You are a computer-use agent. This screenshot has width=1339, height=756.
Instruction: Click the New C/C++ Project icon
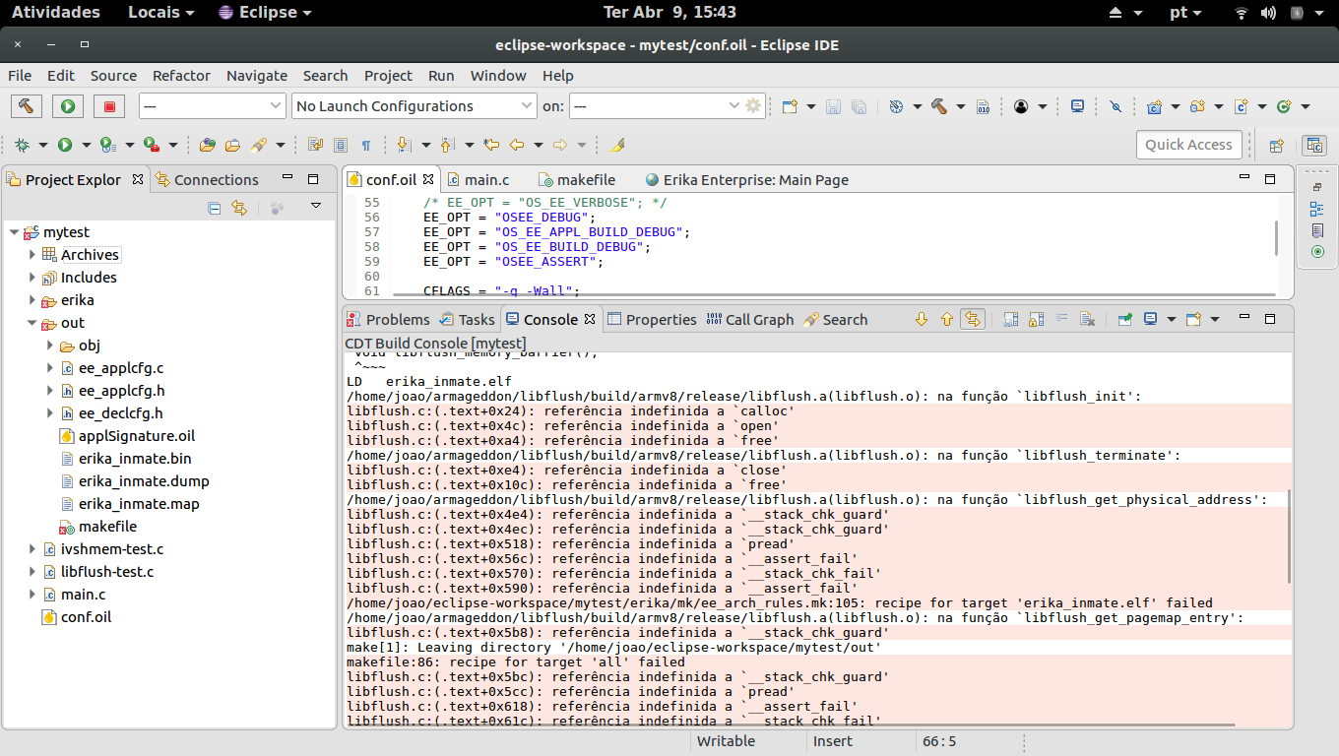click(x=1155, y=106)
